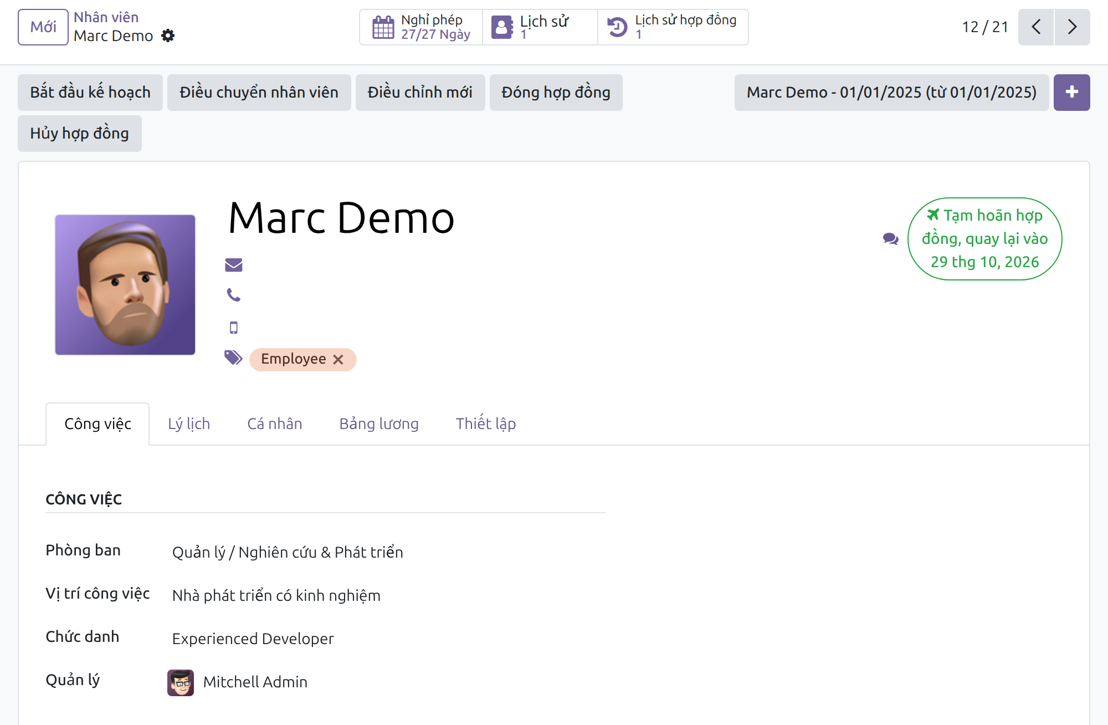Click Marc Demo's avatar photo
The height and width of the screenshot is (725, 1108).
pos(125,285)
